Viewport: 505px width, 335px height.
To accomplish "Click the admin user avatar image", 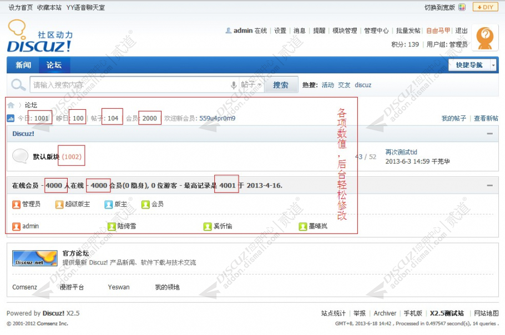I will tap(484, 38).
